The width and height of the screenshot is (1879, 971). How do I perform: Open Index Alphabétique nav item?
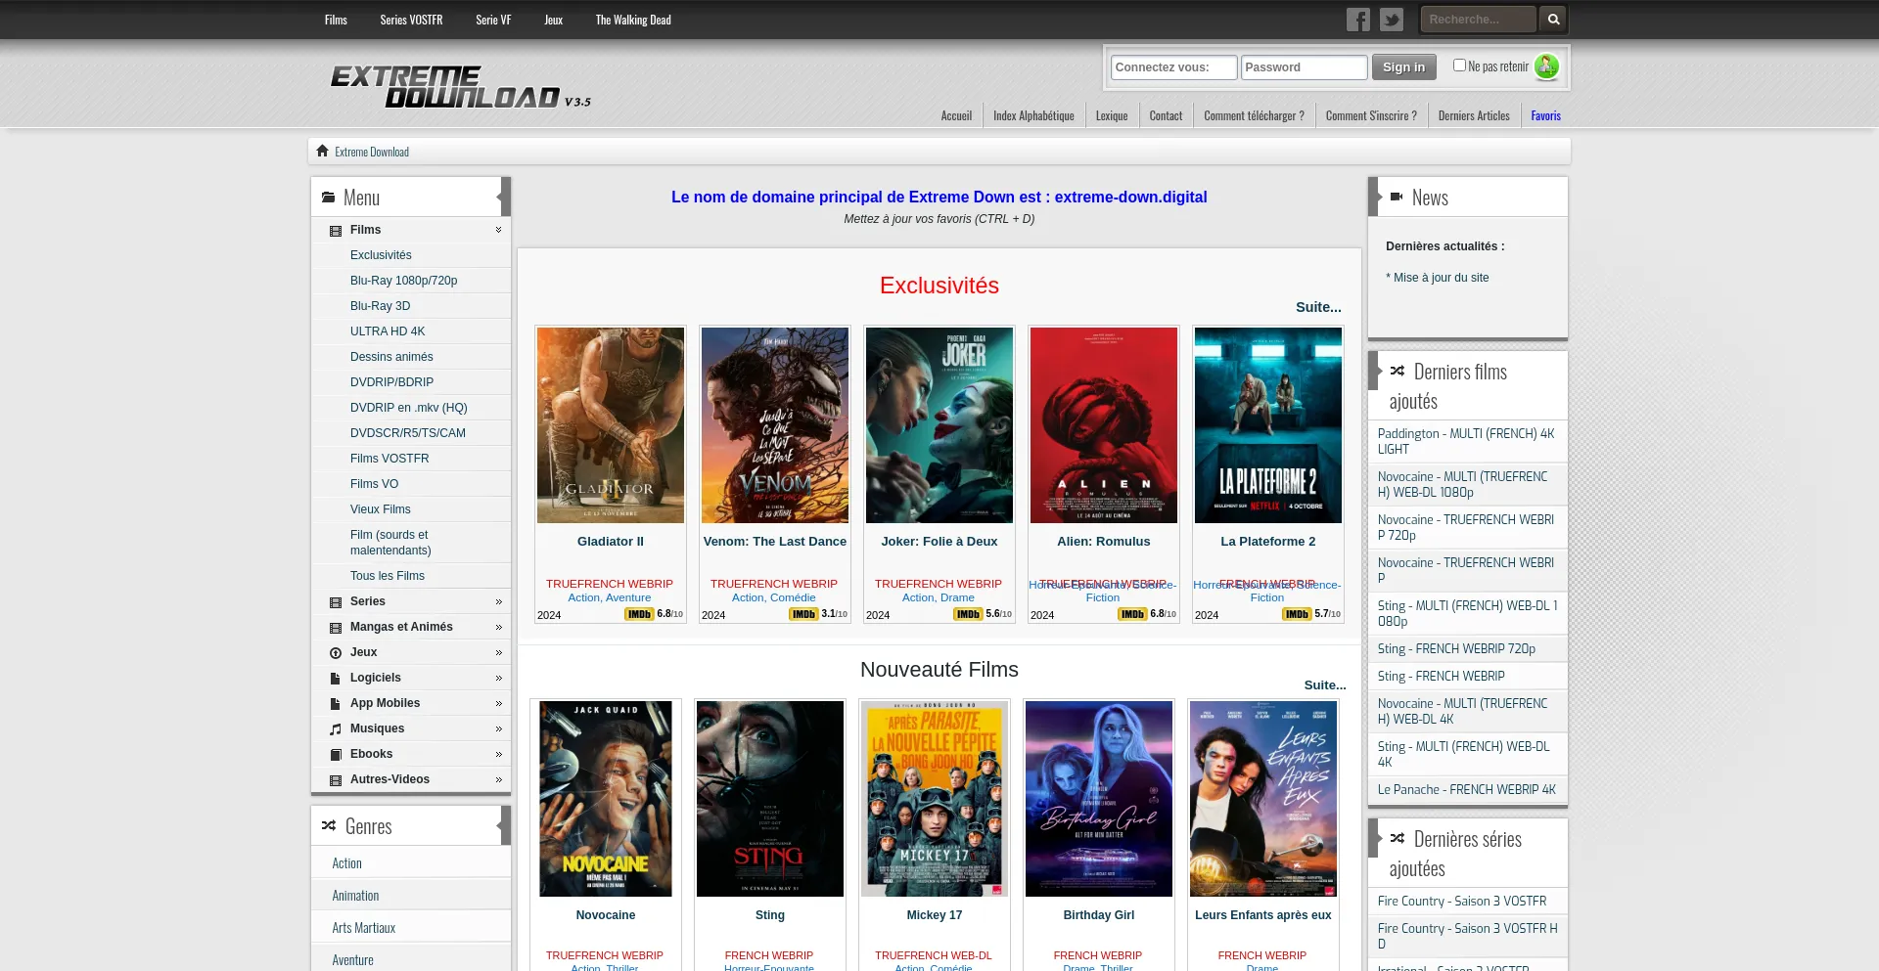1033,115
